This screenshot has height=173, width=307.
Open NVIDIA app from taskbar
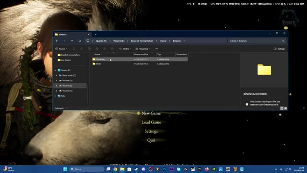point(214,169)
